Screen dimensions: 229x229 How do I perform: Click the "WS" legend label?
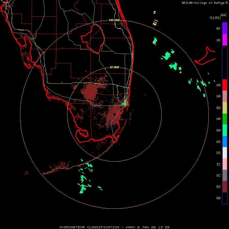(x=218, y=142)
